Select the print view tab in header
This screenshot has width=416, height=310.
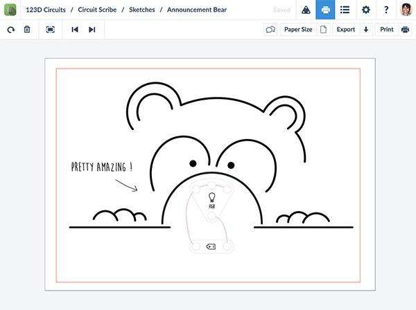[325, 10]
